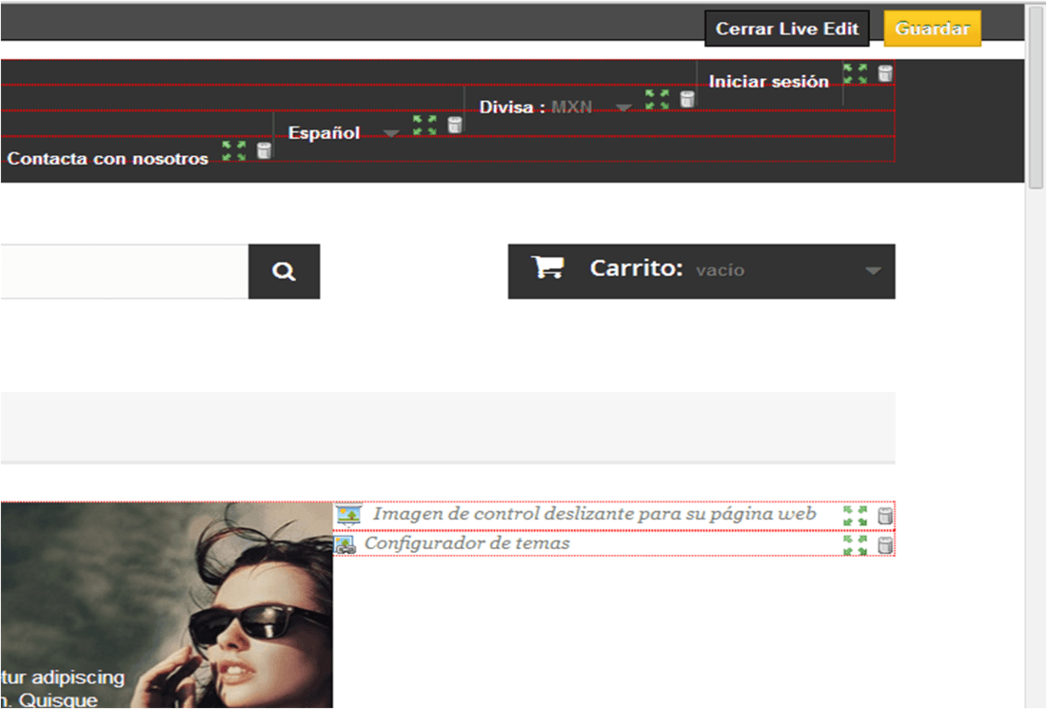Viewport: 1047px width, 709px height.
Task: Click the vertical scrollbar thumb
Action: (1036, 99)
